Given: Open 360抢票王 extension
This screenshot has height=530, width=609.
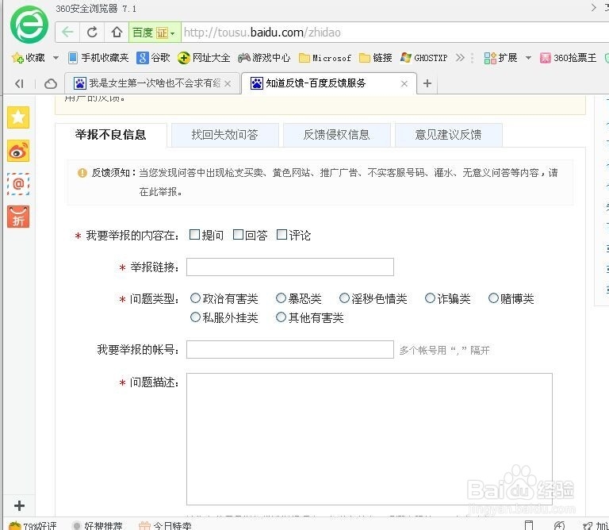Looking at the screenshot, I should click(x=568, y=58).
